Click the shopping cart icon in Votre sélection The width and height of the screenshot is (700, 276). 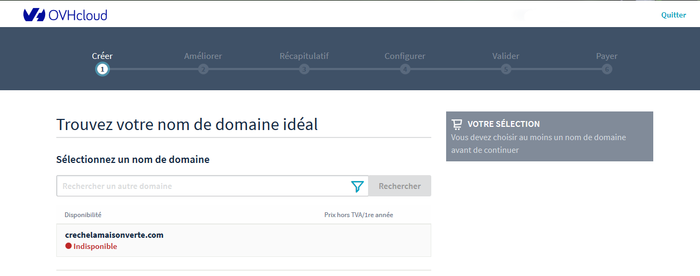[x=457, y=124]
